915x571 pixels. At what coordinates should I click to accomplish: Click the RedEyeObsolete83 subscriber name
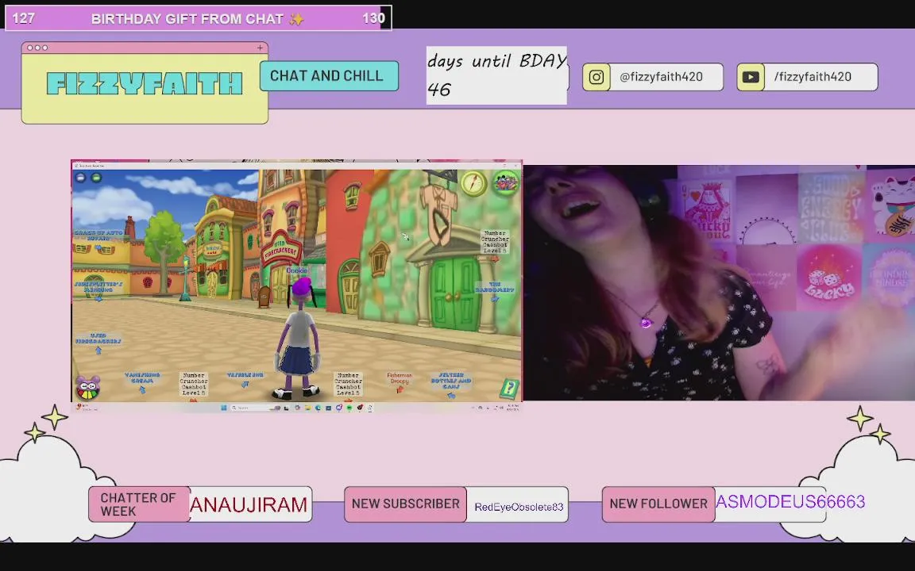[519, 507]
